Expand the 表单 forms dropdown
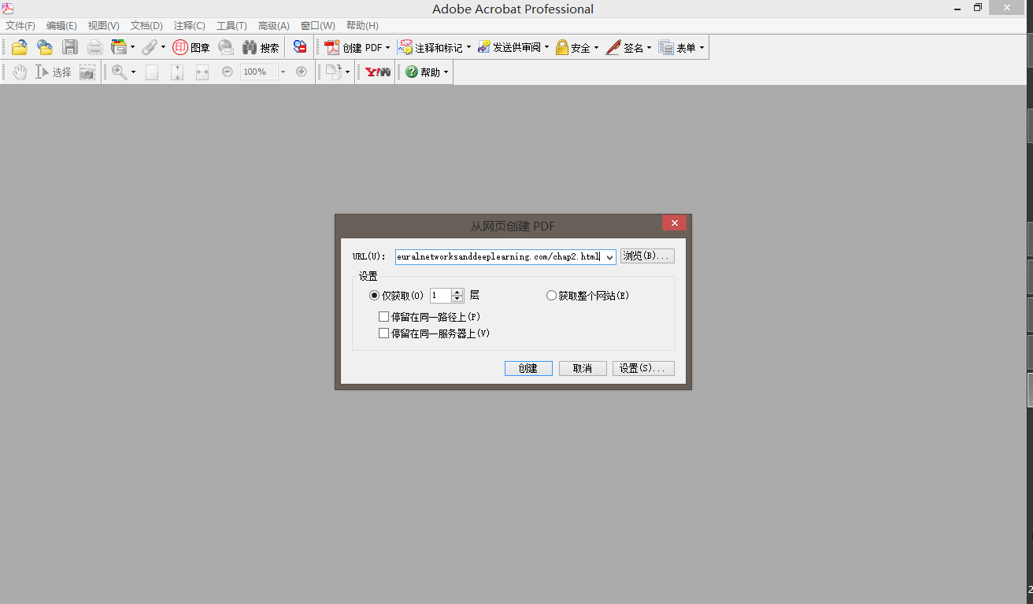The image size is (1033, 604). point(702,47)
